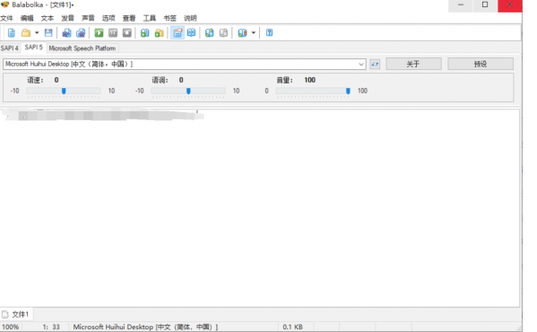
Task: Click the 语速 speed slider
Action: click(x=64, y=91)
